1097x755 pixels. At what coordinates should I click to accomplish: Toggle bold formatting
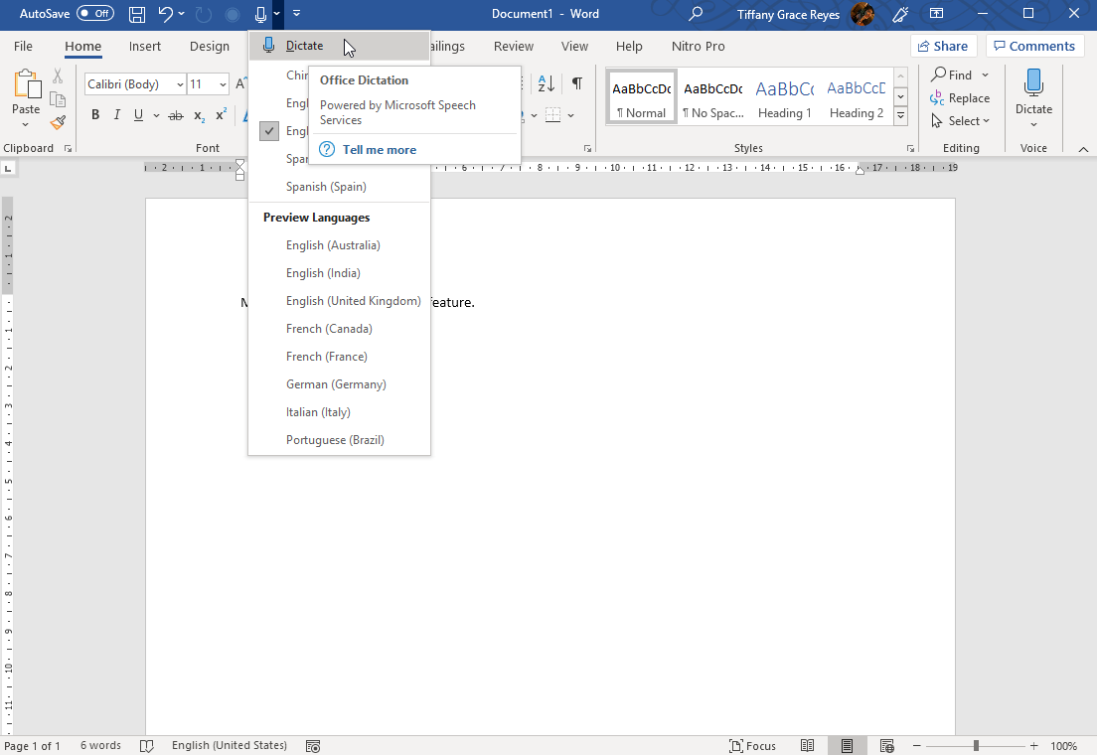tap(95, 114)
